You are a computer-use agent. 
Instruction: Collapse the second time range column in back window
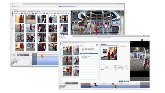(26, 13)
